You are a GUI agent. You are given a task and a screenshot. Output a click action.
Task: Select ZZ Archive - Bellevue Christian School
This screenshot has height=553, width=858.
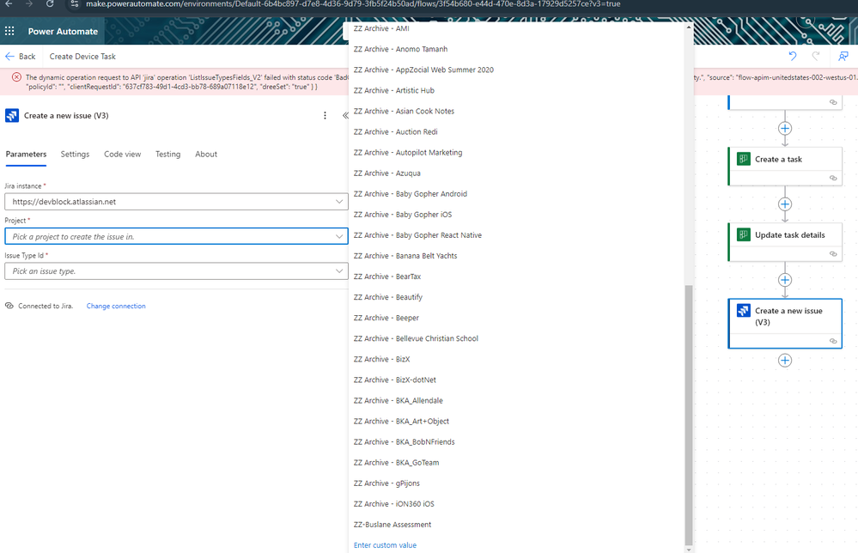pos(416,338)
